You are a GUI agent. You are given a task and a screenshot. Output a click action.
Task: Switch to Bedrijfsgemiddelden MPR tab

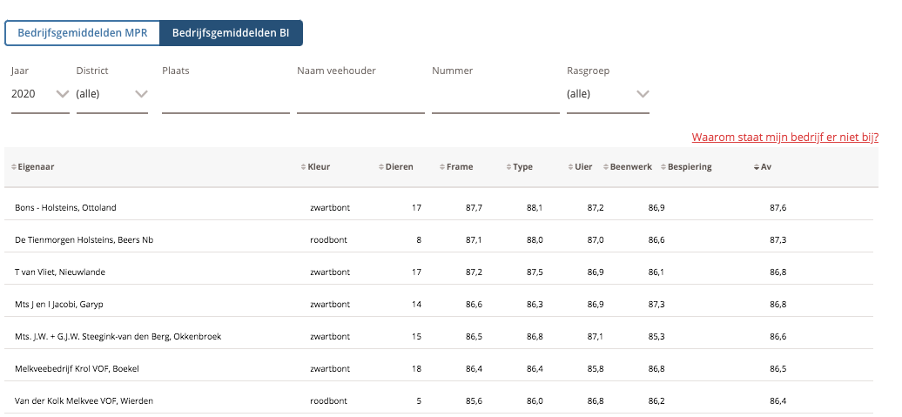pyautogui.click(x=83, y=33)
